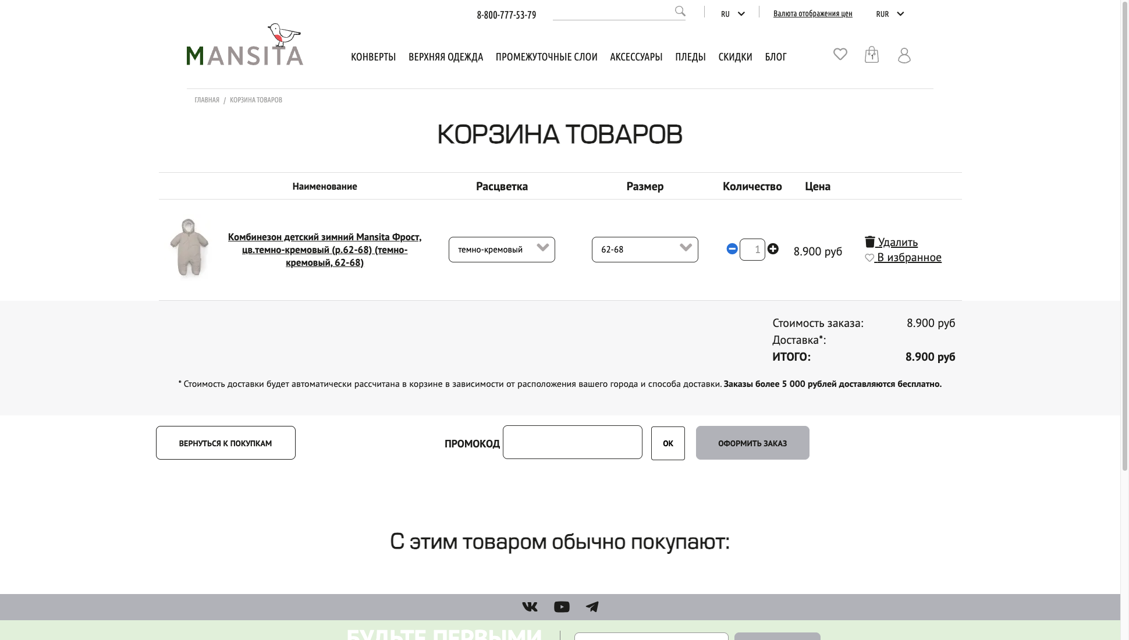The width and height of the screenshot is (1129, 640).
Task: Open the YouTube channel icon
Action: 562,607
